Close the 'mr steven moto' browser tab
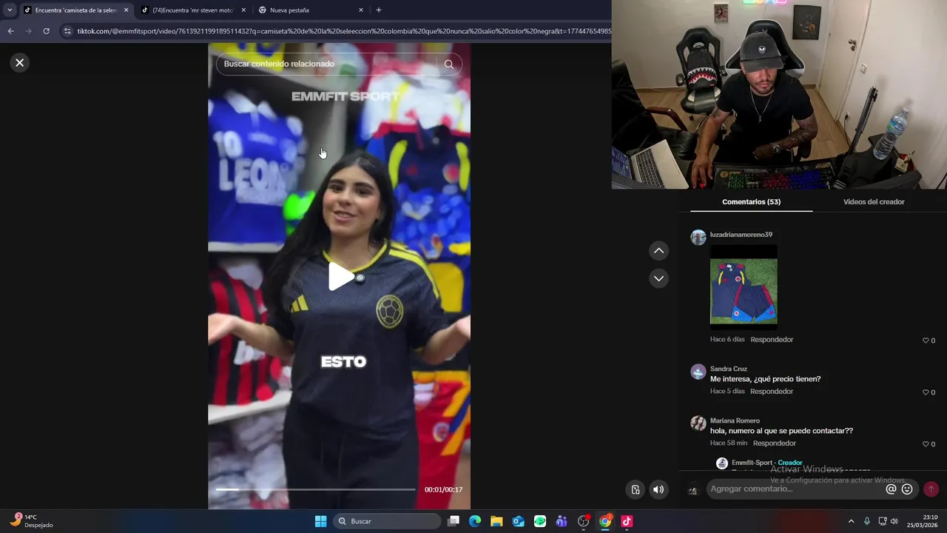 point(243,10)
